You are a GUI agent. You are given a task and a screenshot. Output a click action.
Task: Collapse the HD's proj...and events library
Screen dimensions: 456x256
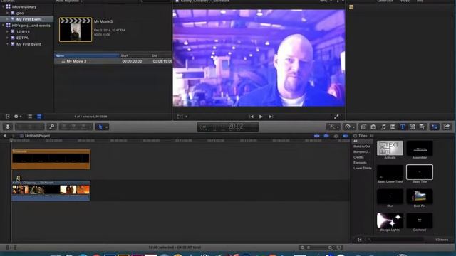pos(3,26)
